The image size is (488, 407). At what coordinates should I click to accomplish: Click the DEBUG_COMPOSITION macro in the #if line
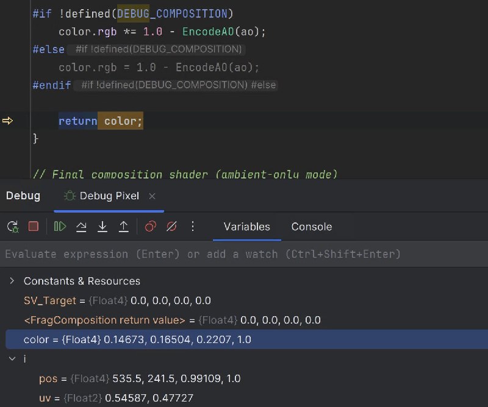pyautogui.click(x=172, y=13)
